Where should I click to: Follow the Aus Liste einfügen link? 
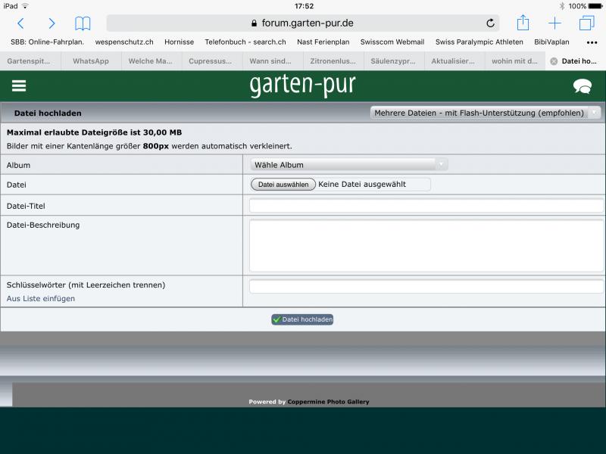[x=41, y=299]
